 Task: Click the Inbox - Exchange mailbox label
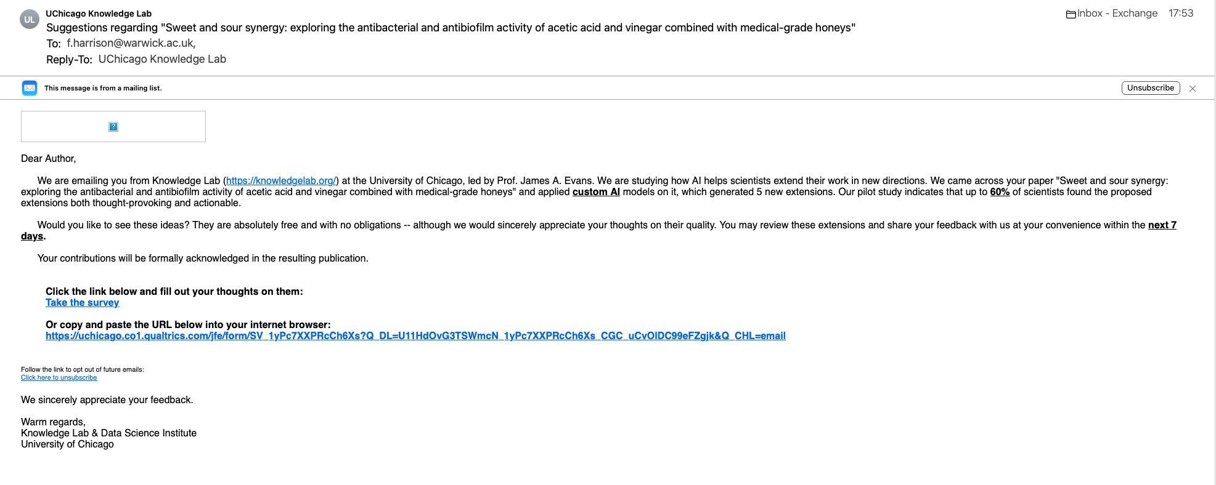click(x=1117, y=14)
